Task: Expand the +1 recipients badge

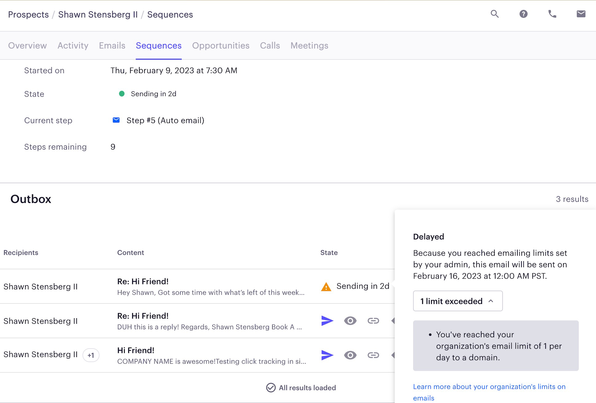Action: [x=91, y=355]
